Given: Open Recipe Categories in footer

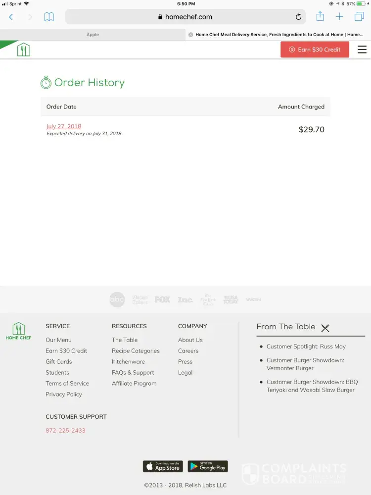Looking at the screenshot, I should 136,351.
